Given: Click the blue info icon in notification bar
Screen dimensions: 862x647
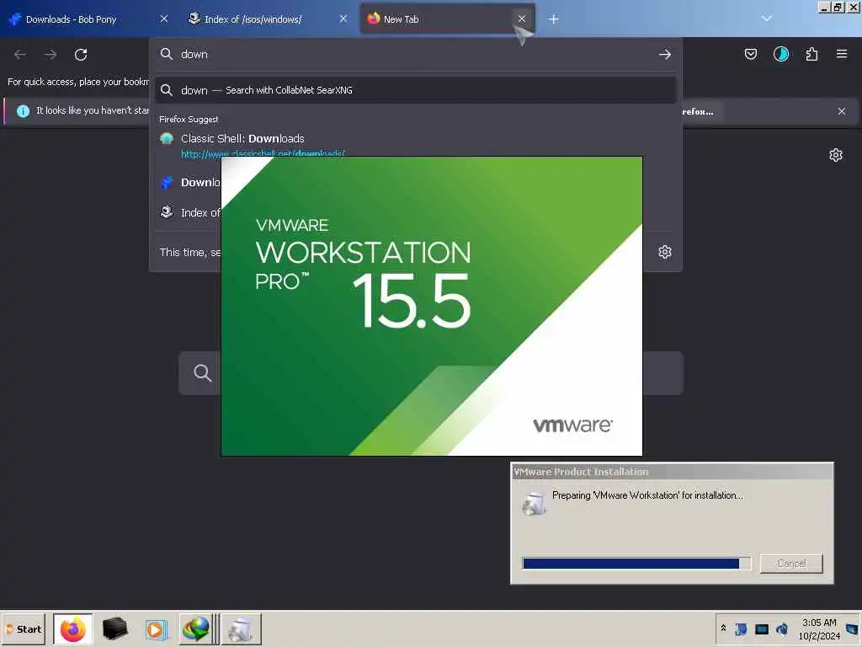Looking at the screenshot, I should click(x=23, y=111).
